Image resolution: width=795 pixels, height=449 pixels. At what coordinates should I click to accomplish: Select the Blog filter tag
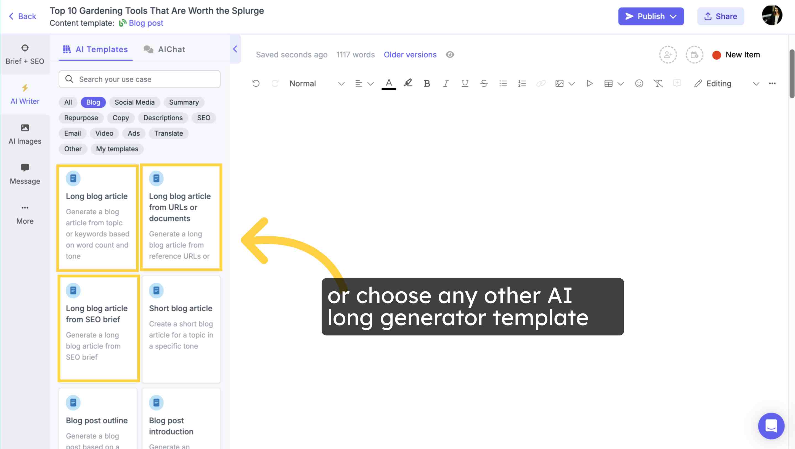[x=93, y=102]
